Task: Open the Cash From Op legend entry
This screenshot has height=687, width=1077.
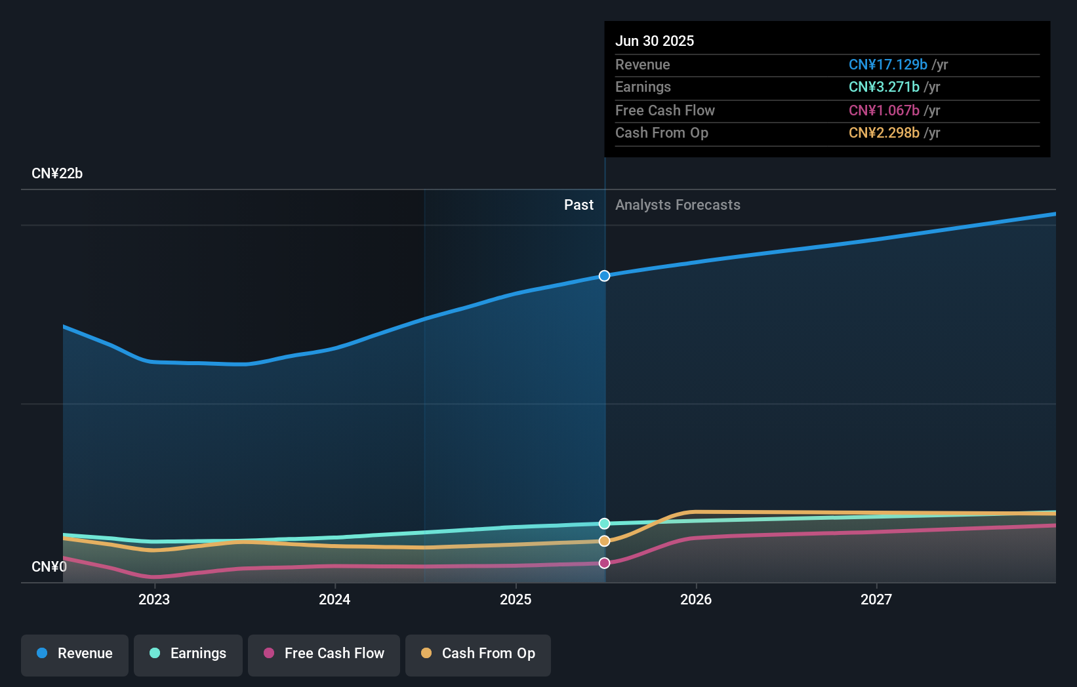Action: pyautogui.click(x=478, y=654)
